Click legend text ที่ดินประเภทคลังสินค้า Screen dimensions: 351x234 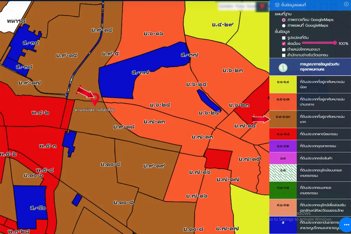tap(316, 158)
